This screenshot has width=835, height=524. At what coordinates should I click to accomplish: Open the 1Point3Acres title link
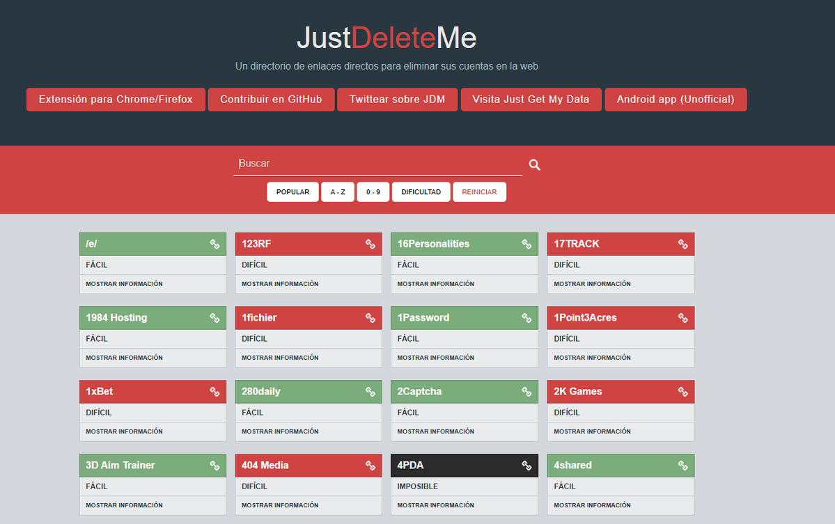point(585,317)
